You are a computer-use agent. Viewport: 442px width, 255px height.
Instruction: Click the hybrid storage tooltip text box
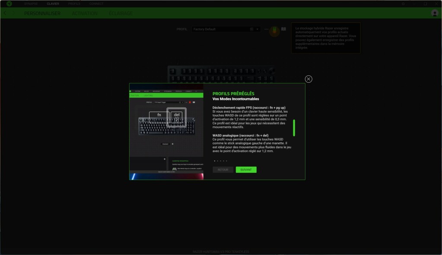(x=326, y=38)
